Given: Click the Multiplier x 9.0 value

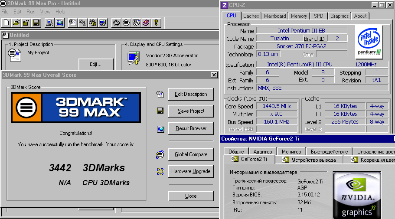Looking at the screenshot, I should click(x=277, y=114).
